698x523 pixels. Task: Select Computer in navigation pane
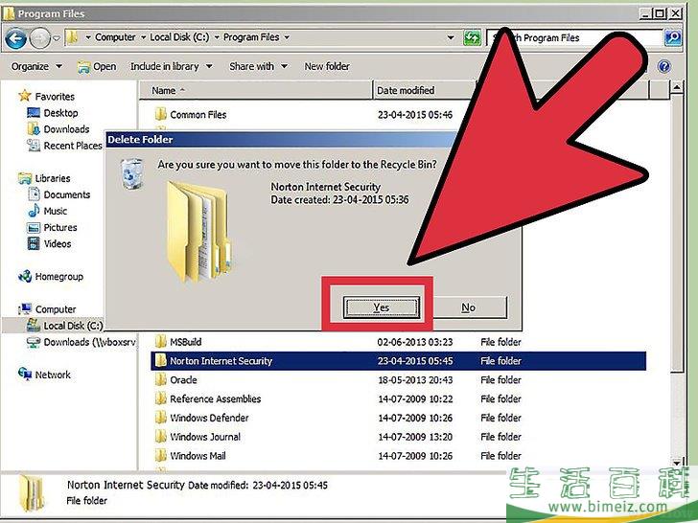[56, 309]
